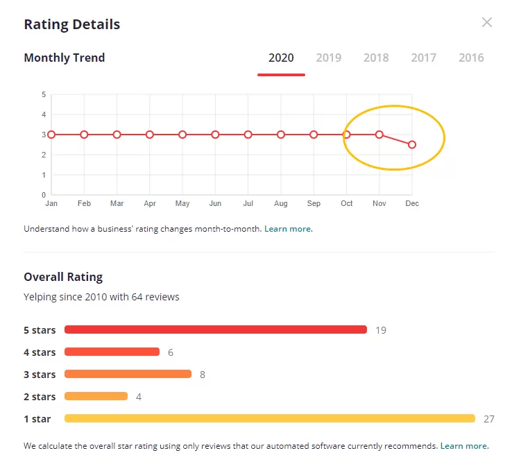The height and width of the screenshot is (471, 512).
Task: Switch to the 2019 tab
Action: click(x=328, y=58)
